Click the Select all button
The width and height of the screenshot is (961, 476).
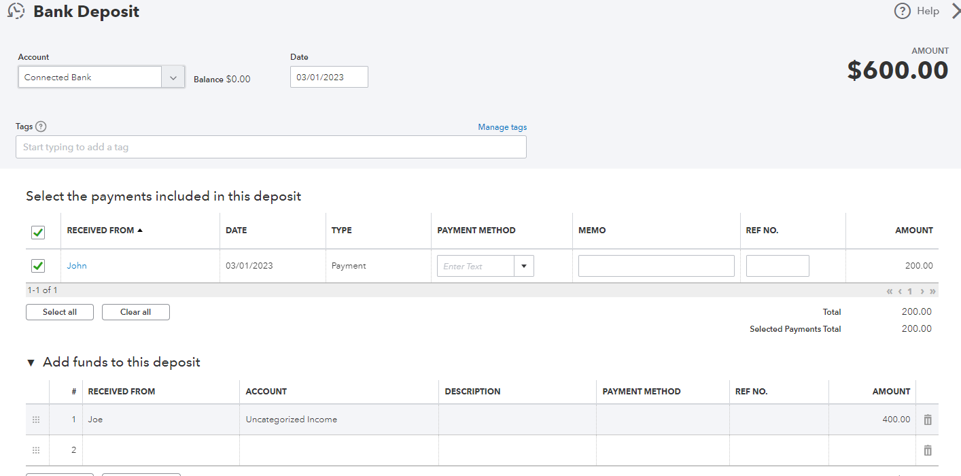click(x=59, y=311)
